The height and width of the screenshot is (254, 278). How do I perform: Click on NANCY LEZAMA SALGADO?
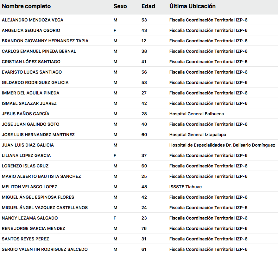click(x=30, y=218)
